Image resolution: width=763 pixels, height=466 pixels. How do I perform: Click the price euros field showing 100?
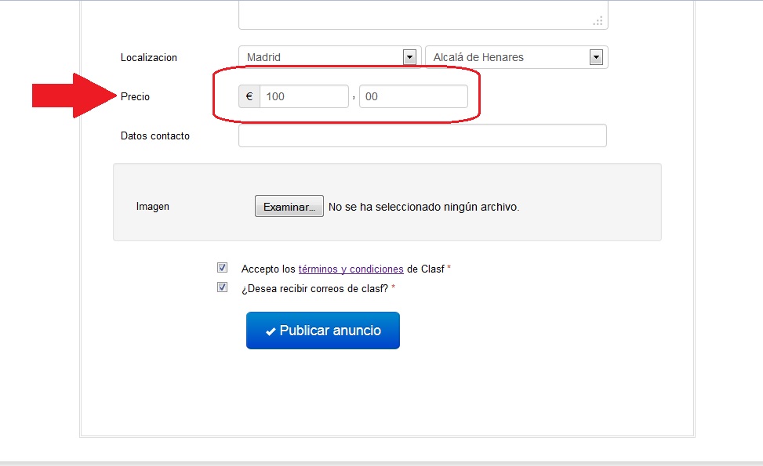304,96
